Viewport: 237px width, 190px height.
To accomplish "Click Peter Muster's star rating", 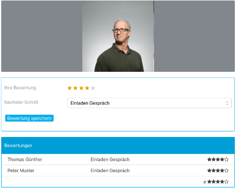I will (218, 171).
